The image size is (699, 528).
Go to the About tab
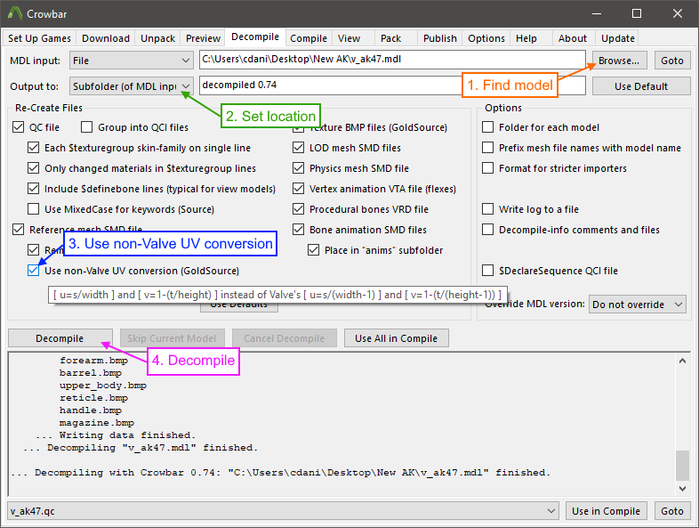(573, 38)
